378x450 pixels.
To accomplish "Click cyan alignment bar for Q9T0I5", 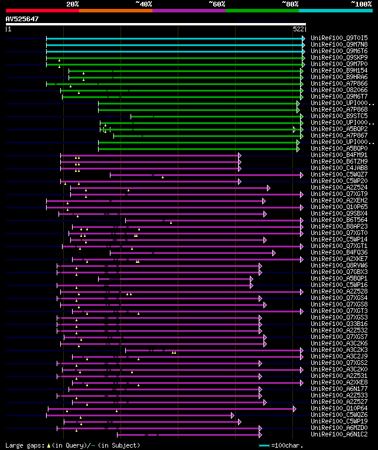I will (x=174, y=38).
